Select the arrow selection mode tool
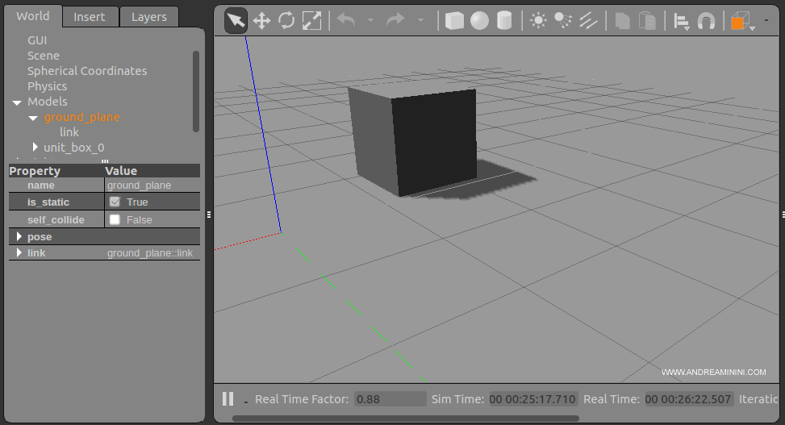 tap(236, 20)
